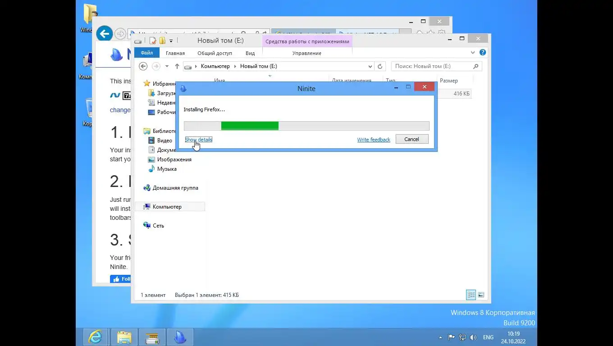Open the Изображения library
613x346 pixels.
click(170, 159)
